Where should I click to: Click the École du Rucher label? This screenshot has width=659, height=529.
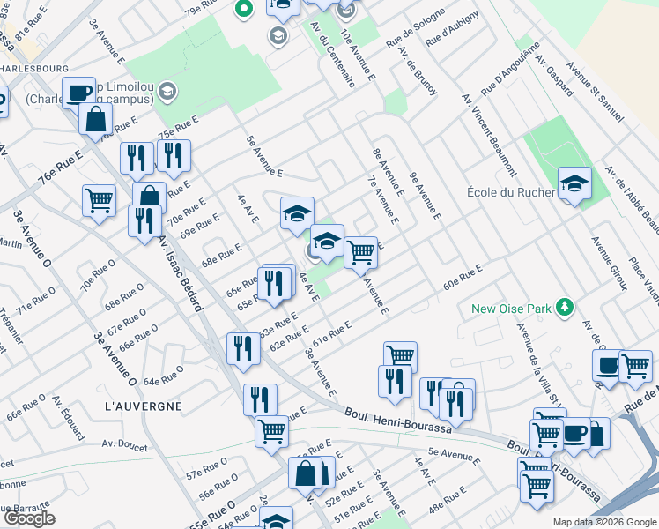pyautogui.click(x=511, y=192)
